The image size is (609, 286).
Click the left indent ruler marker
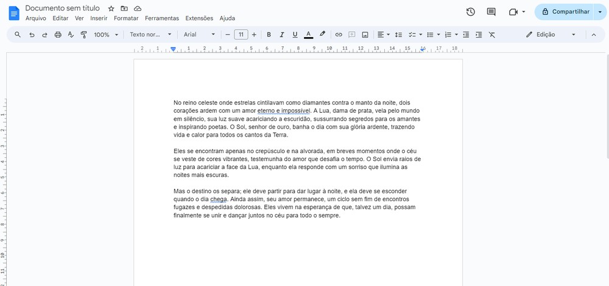173,49
